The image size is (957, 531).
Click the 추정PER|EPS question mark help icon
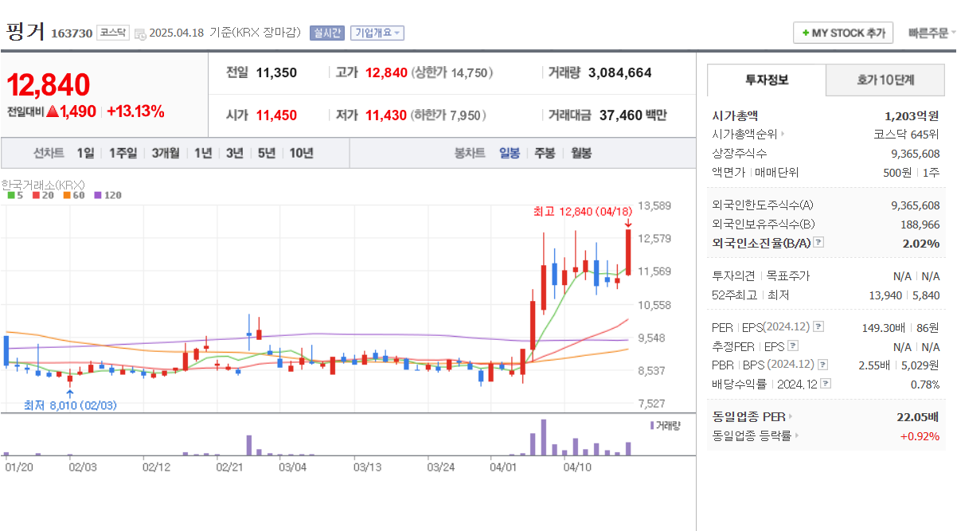click(x=793, y=346)
